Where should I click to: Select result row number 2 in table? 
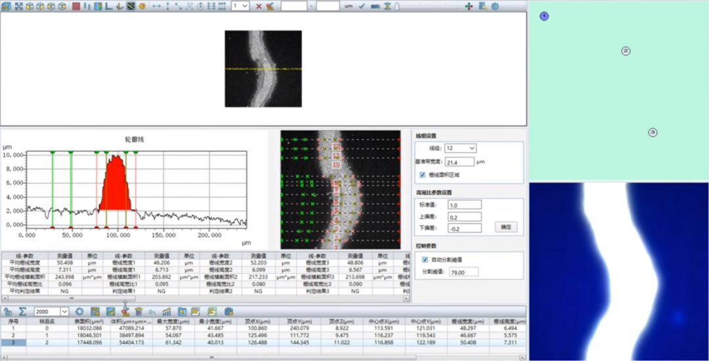click(x=13, y=335)
